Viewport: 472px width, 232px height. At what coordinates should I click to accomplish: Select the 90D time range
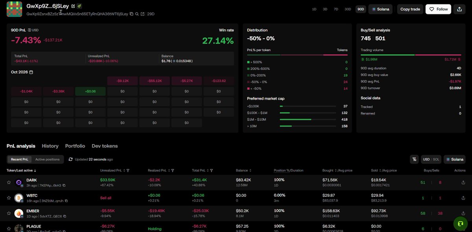click(x=360, y=9)
